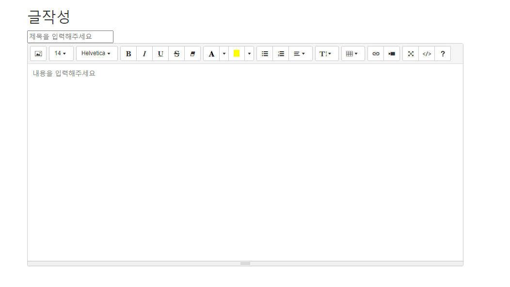Switch to code view
Viewport: 510px width, 287px height.
[x=427, y=54]
